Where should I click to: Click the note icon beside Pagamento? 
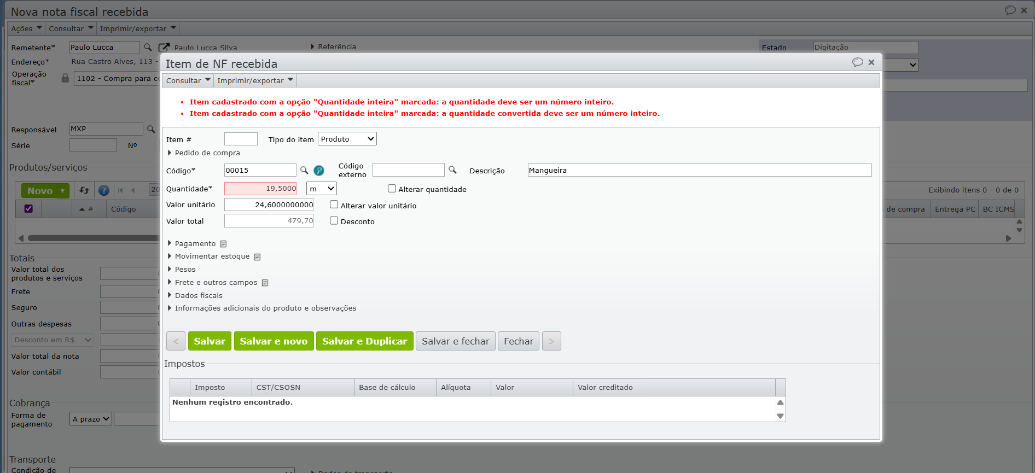[x=223, y=244]
